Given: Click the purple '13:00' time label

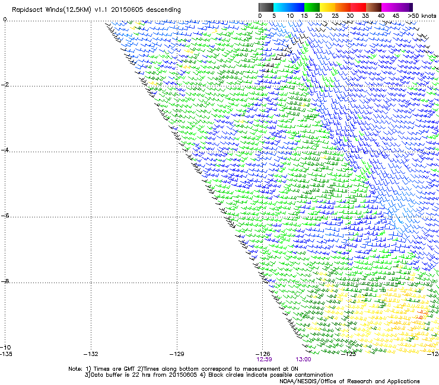Looking at the screenshot, I should click(x=303, y=360).
